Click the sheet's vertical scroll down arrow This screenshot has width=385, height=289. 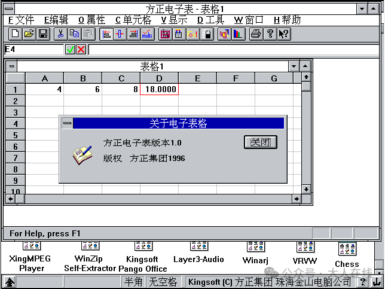click(306, 189)
